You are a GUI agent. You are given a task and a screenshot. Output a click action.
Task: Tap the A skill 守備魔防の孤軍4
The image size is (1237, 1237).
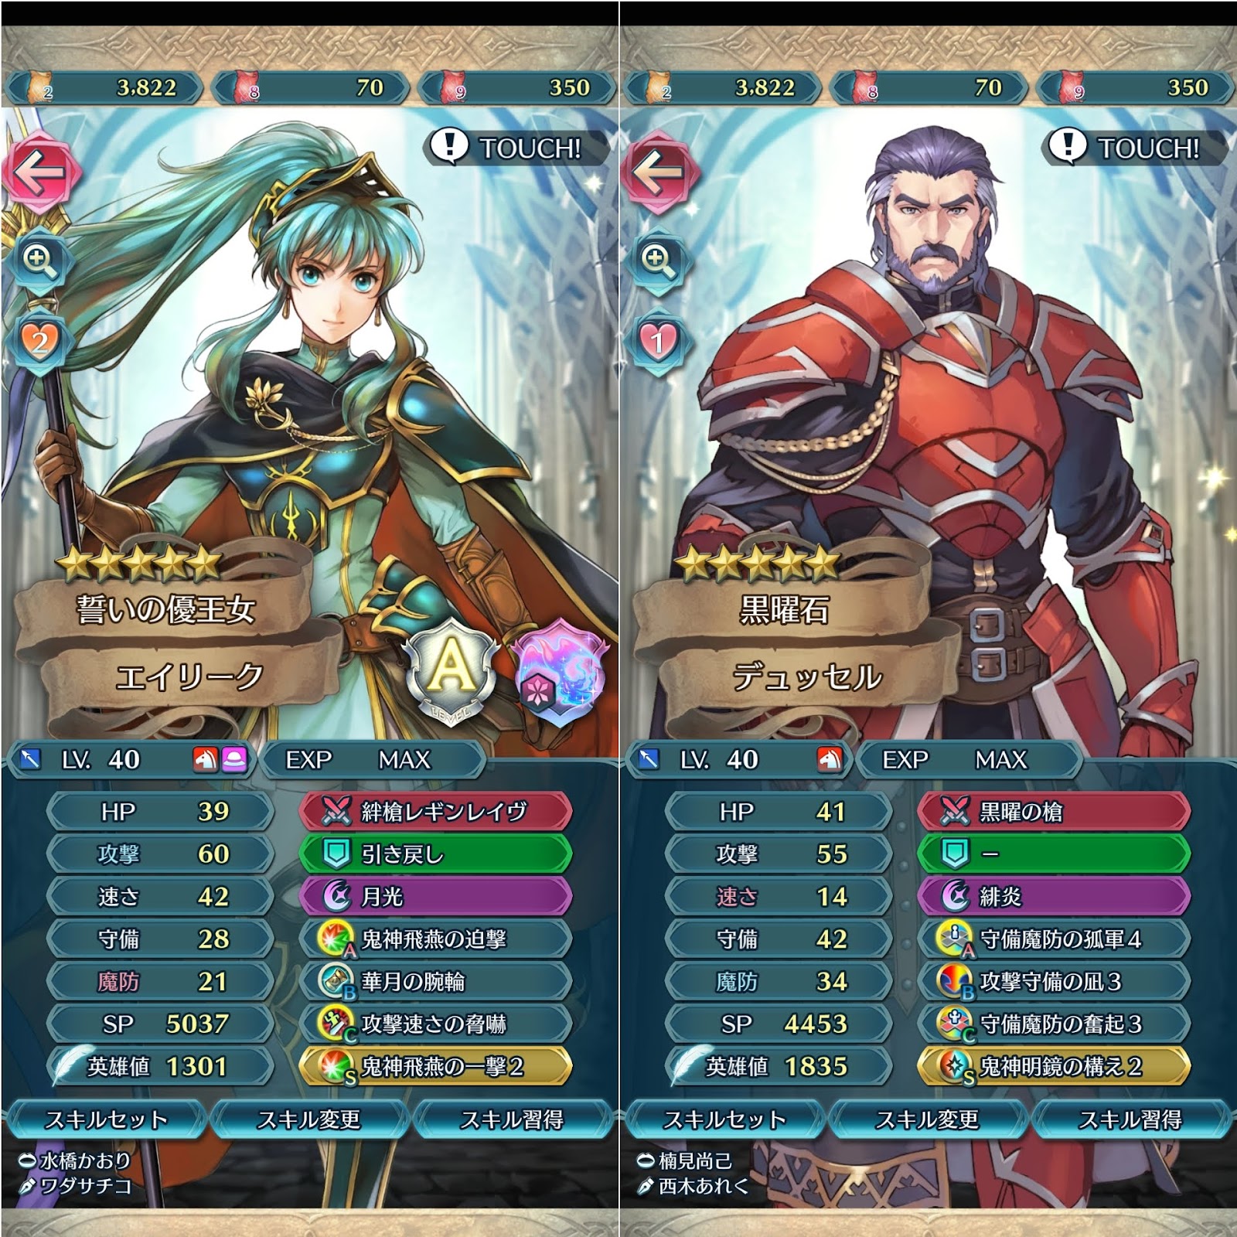point(1054,939)
